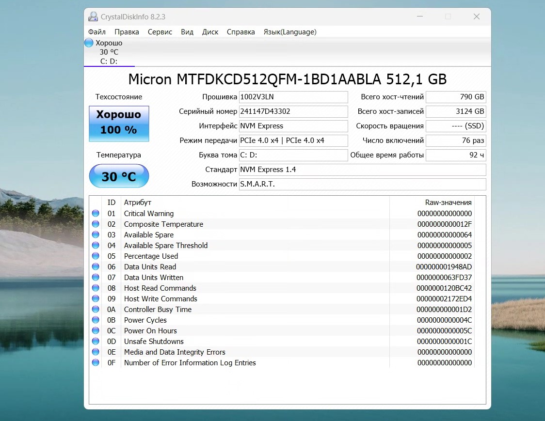Click the health dot next to Percentage Used
Image resolution: width=545 pixels, height=421 pixels.
pyautogui.click(x=95, y=256)
